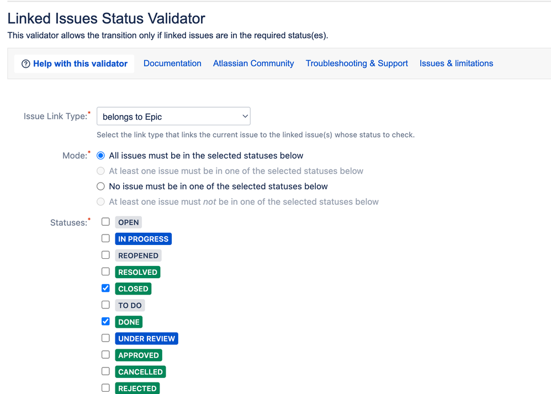Image resolution: width=551 pixels, height=394 pixels.
Task: Tick the REOPENED status checkbox
Action: pyautogui.click(x=105, y=255)
